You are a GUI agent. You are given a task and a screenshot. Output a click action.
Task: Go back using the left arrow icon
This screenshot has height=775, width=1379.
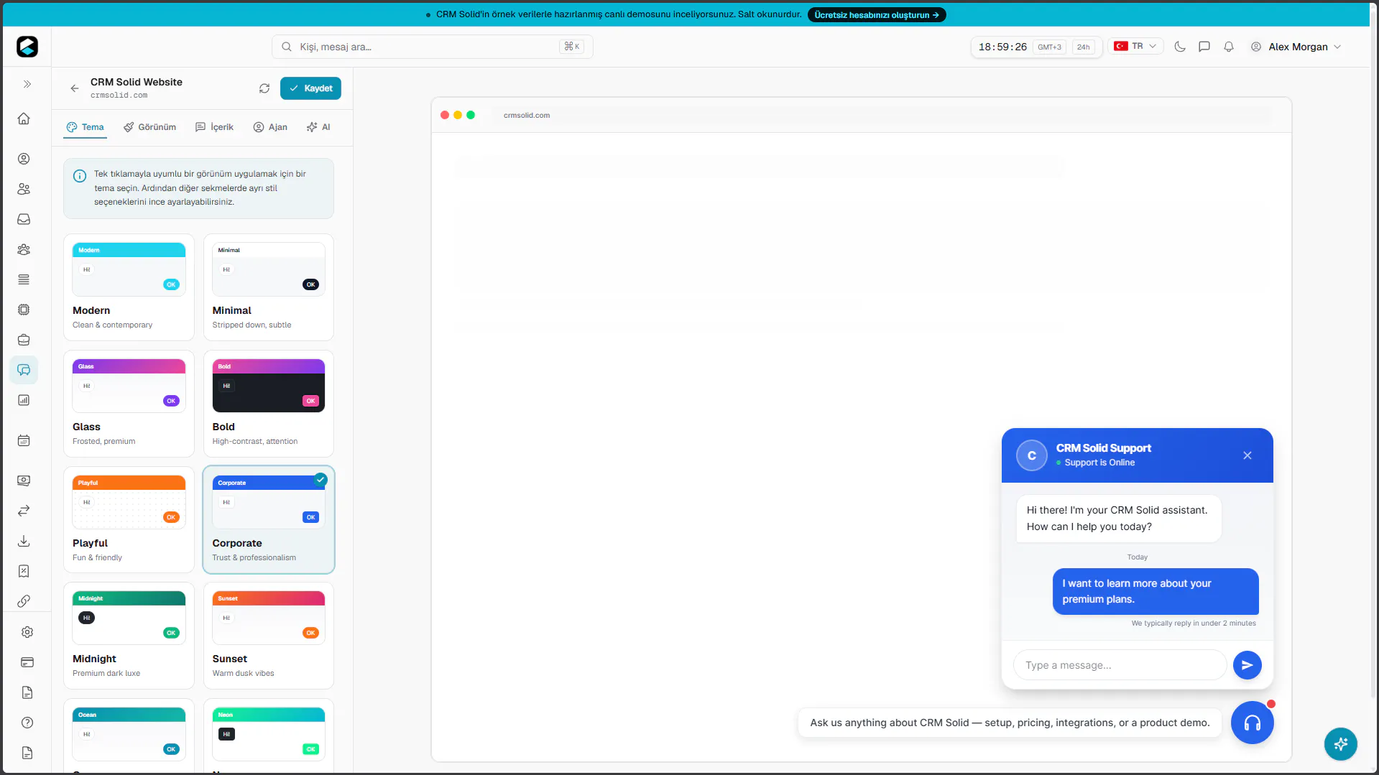75,88
